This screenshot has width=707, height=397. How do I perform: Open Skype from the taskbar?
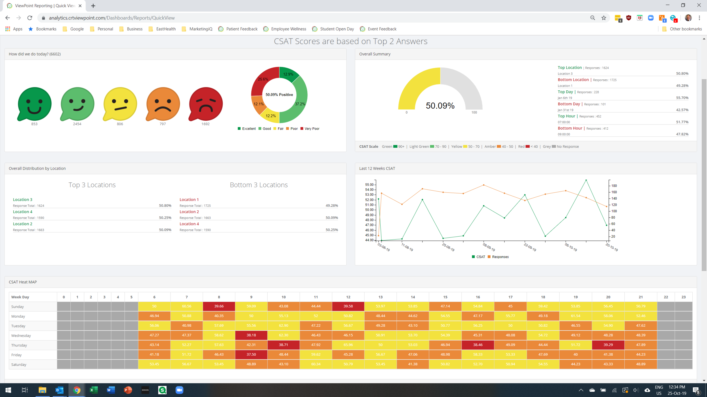click(x=162, y=390)
